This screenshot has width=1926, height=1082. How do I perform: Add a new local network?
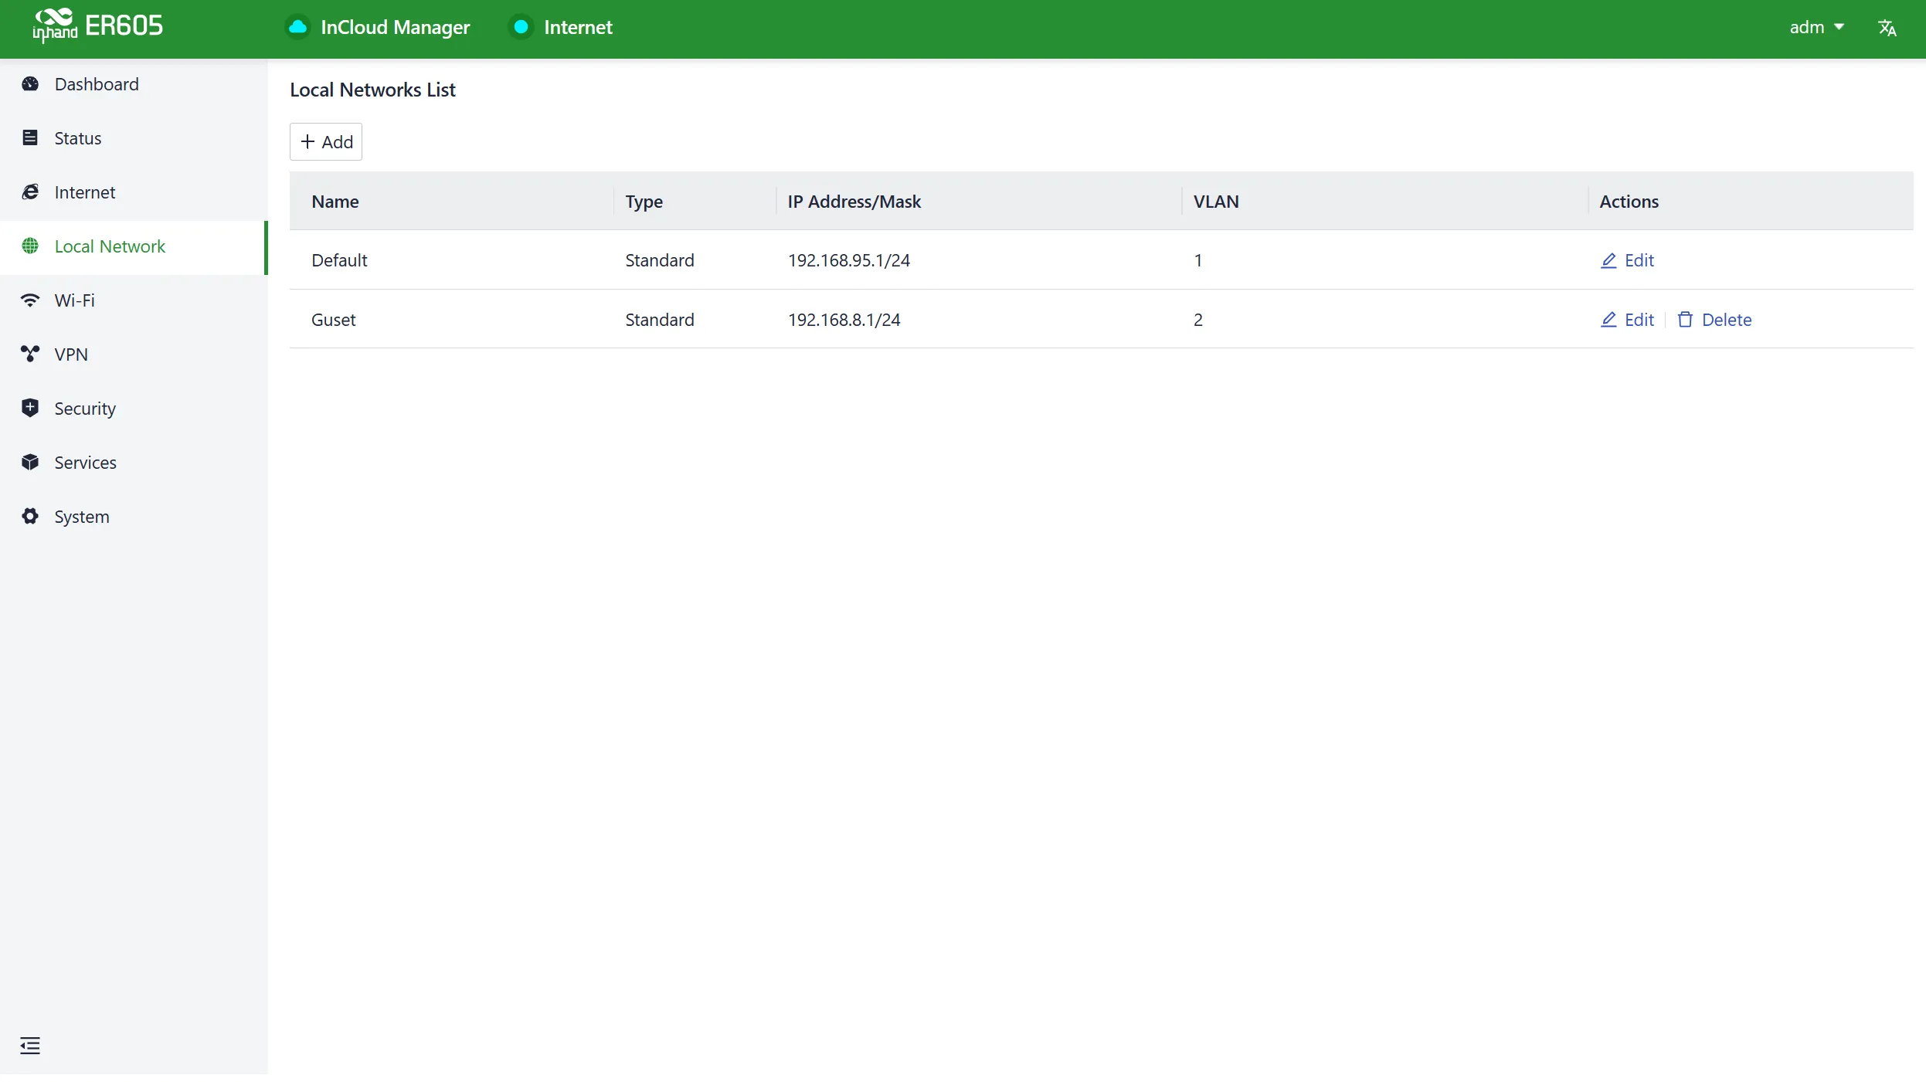coord(326,142)
